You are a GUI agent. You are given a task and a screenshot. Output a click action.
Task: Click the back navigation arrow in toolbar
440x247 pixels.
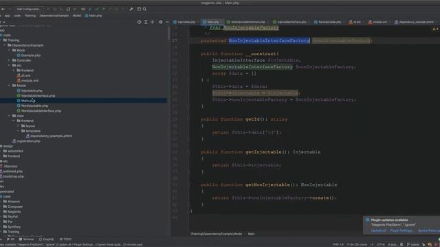click(x=3, y=9)
